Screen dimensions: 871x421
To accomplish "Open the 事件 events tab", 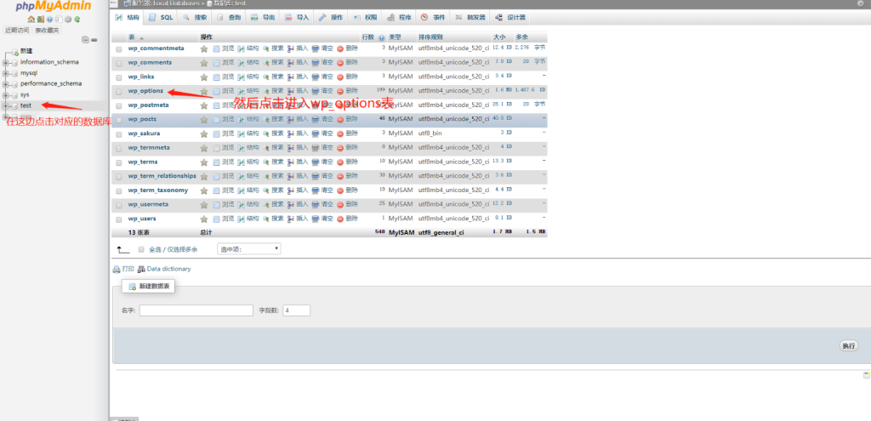I will [x=433, y=17].
